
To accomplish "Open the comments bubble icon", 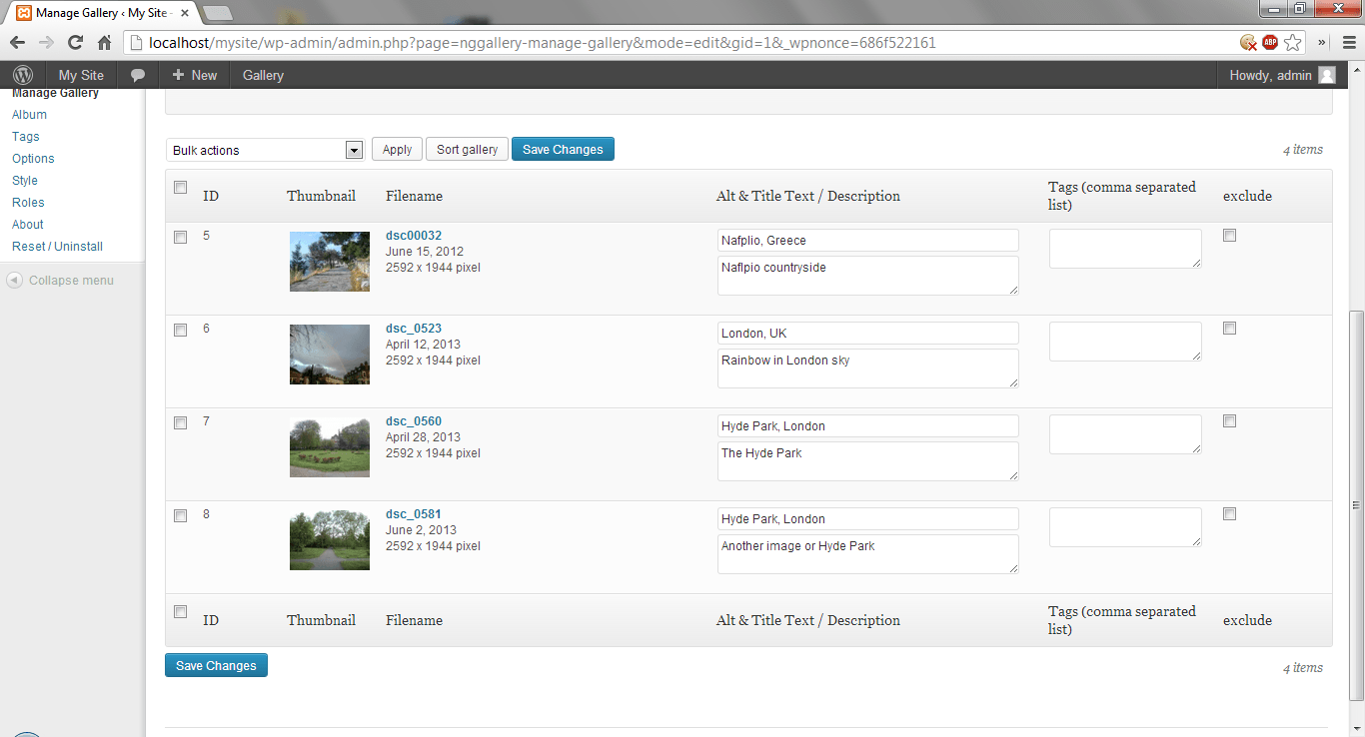I will click(138, 75).
